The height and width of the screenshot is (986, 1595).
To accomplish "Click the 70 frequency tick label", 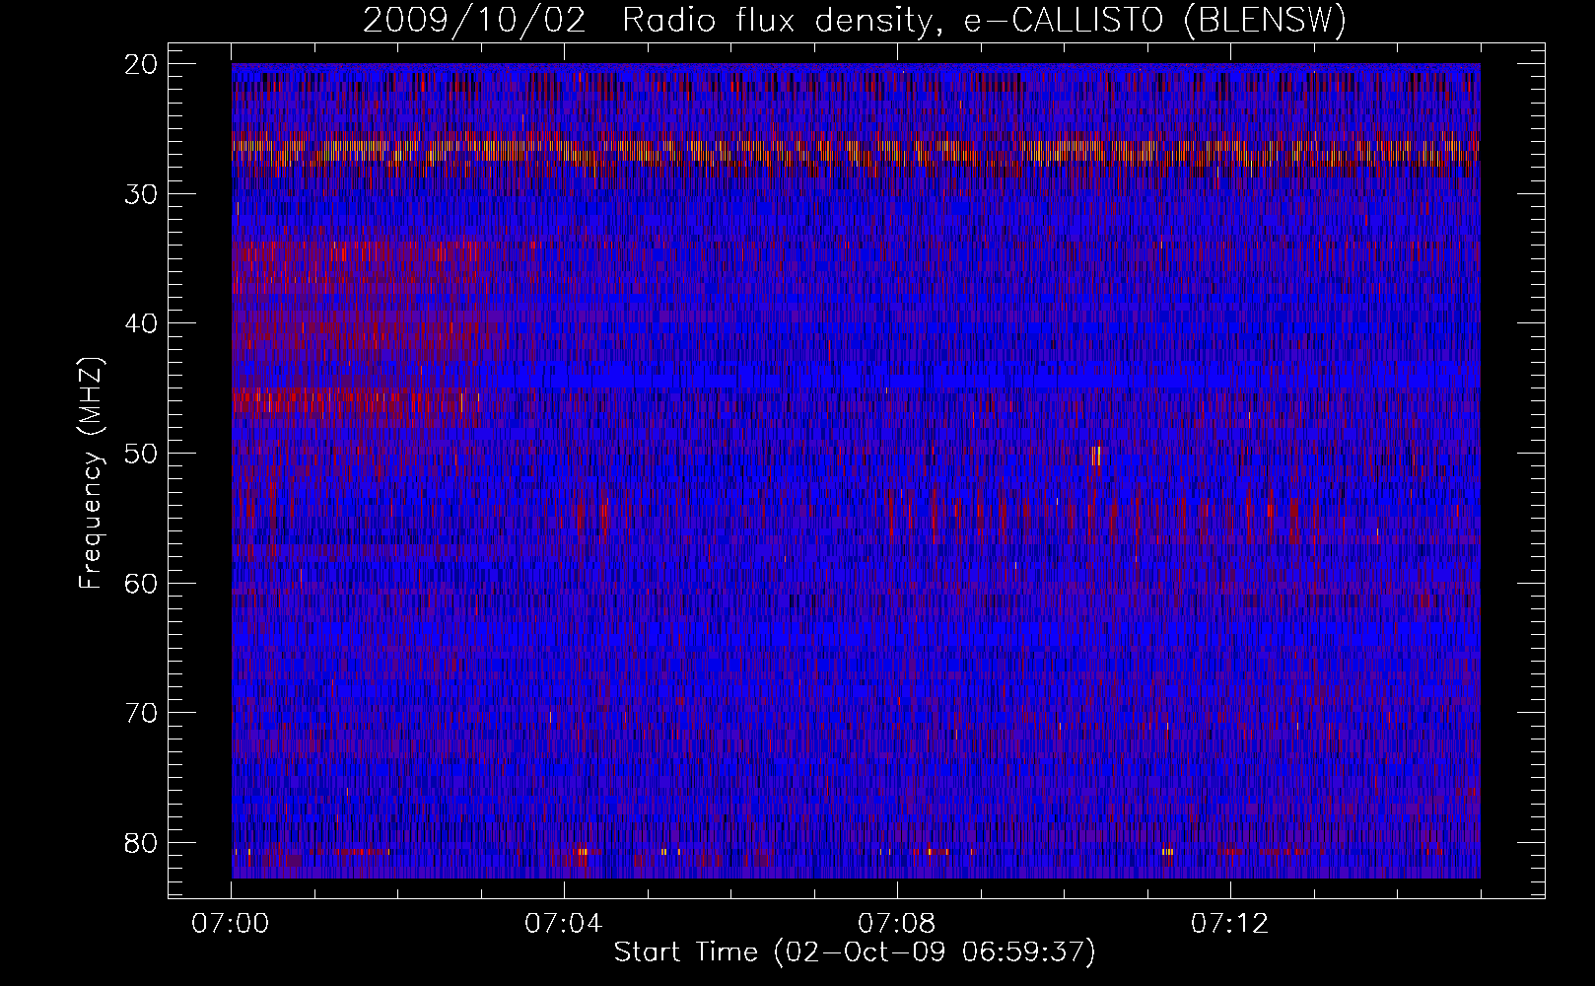I will [x=142, y=713].
